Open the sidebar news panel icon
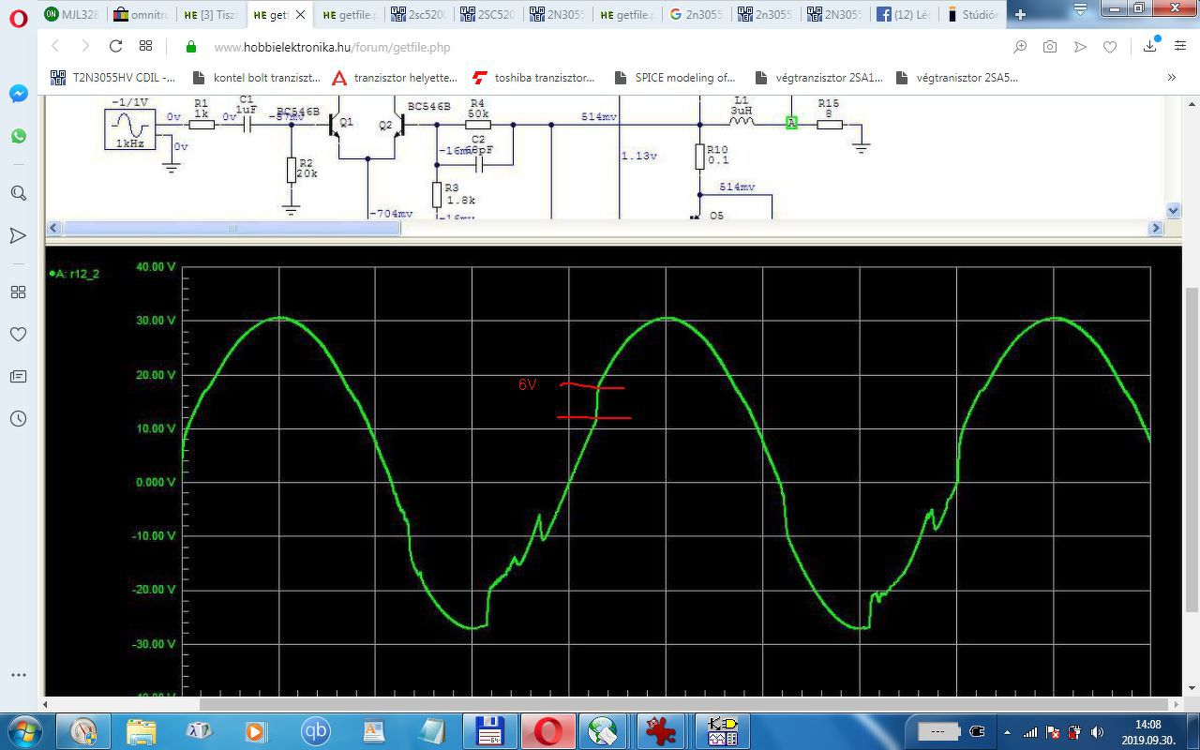This screenshot has width=1200, height=750. click(x=18, y=376)
